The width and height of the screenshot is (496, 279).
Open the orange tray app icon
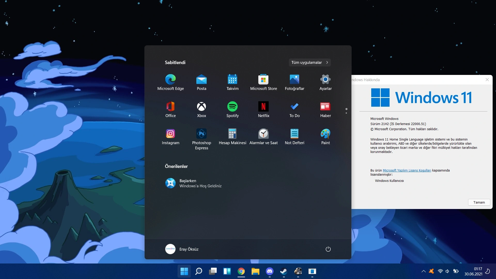pyautogui.click(x=431, y=271)
